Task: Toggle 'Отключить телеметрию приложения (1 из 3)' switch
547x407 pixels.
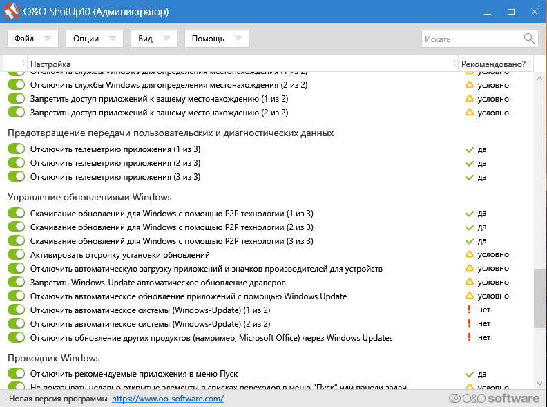Action: (17, 149)
